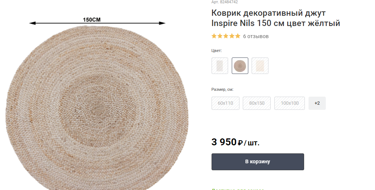This screenshot has width=375, height=190.
Task: Choose the 60x110 size option
Action: (x=225, y=103)
